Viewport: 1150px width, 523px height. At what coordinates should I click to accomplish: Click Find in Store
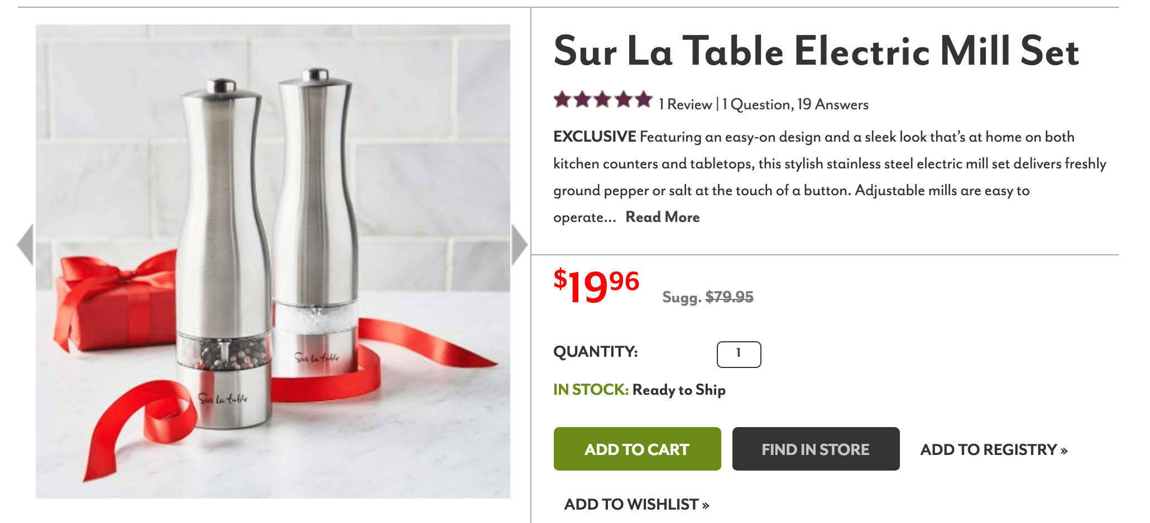pyautogui.click(x=816, y=449)
